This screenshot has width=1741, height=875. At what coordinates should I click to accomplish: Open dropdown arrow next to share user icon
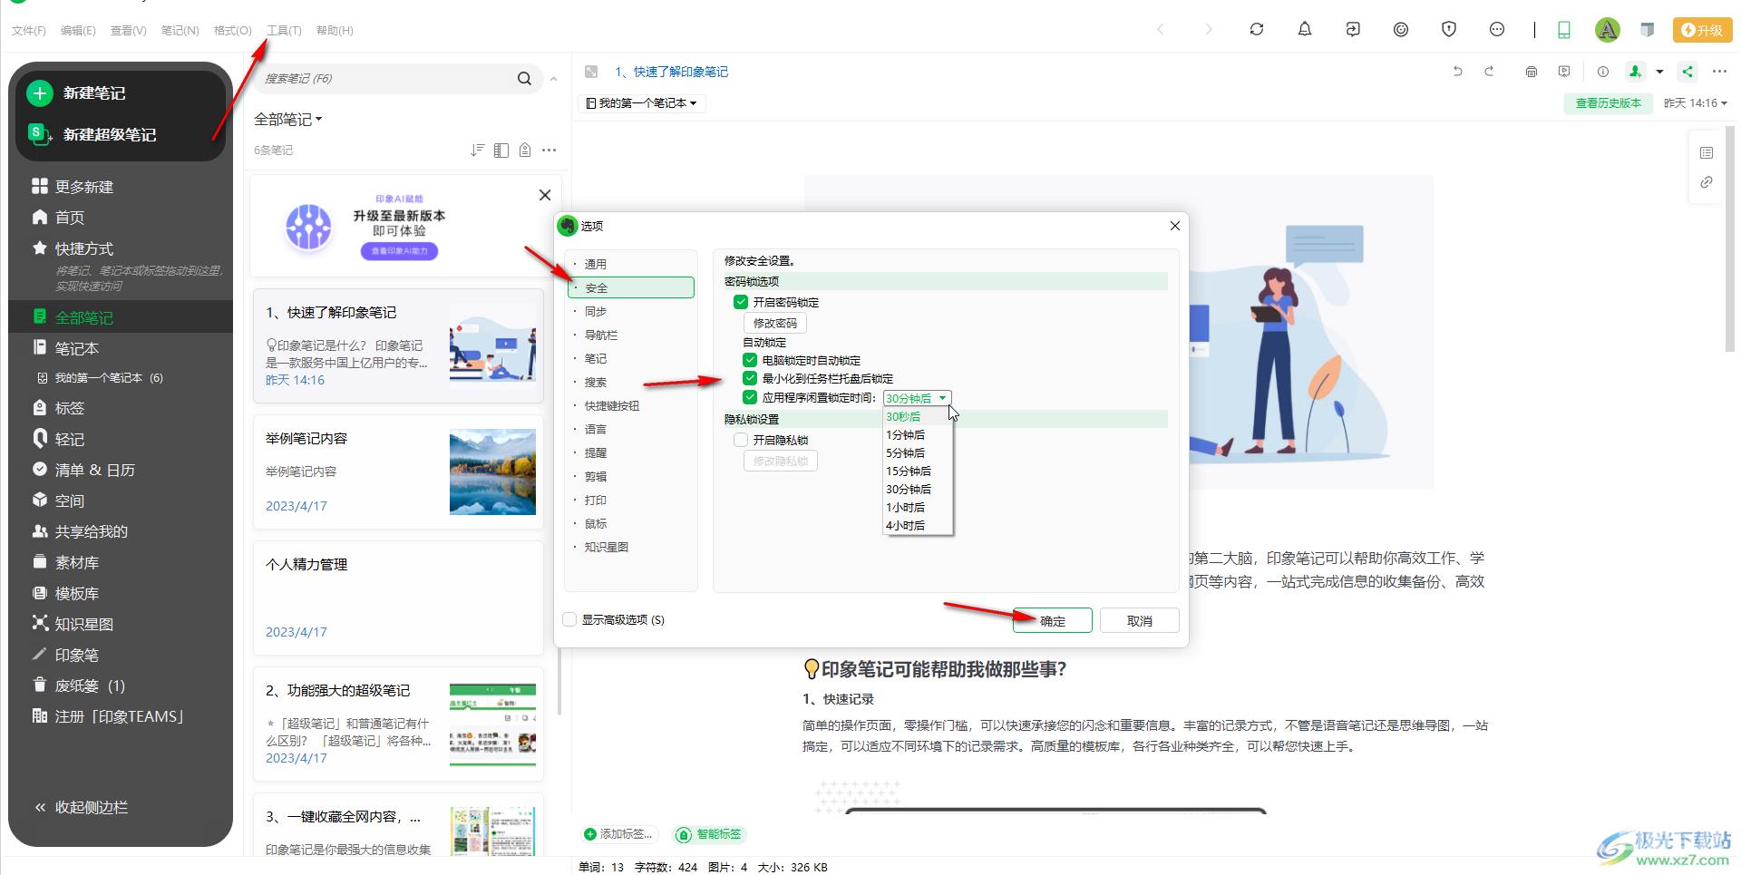pyautogui.click(x=1659, y=72)
